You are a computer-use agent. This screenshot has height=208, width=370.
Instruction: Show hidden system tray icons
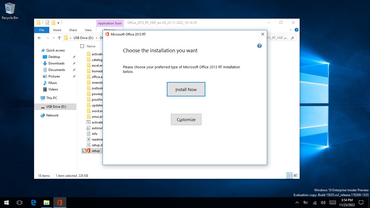[297, 203]
